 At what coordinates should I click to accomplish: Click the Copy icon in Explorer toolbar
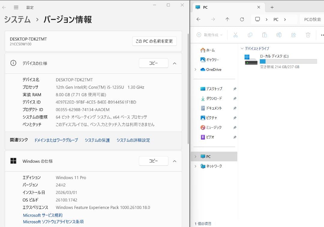(x=250, y=35)
